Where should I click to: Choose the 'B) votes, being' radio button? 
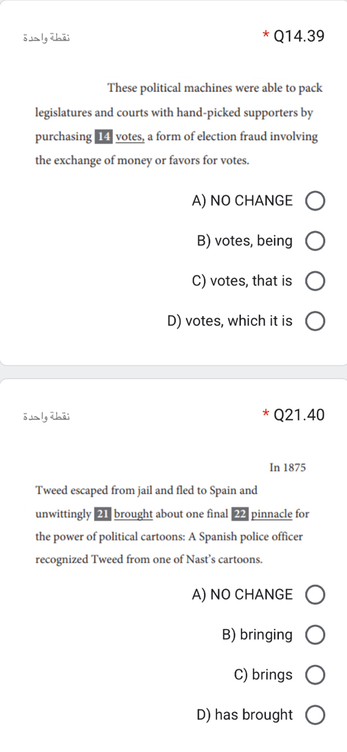point(315,241)
